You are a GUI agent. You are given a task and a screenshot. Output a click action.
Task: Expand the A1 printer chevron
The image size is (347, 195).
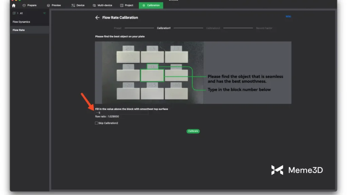(x=18, y=13)
